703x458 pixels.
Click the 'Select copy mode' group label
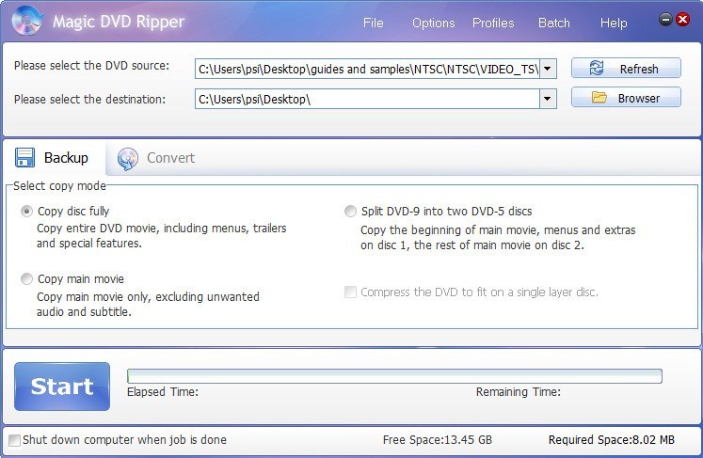click(59, 185)
